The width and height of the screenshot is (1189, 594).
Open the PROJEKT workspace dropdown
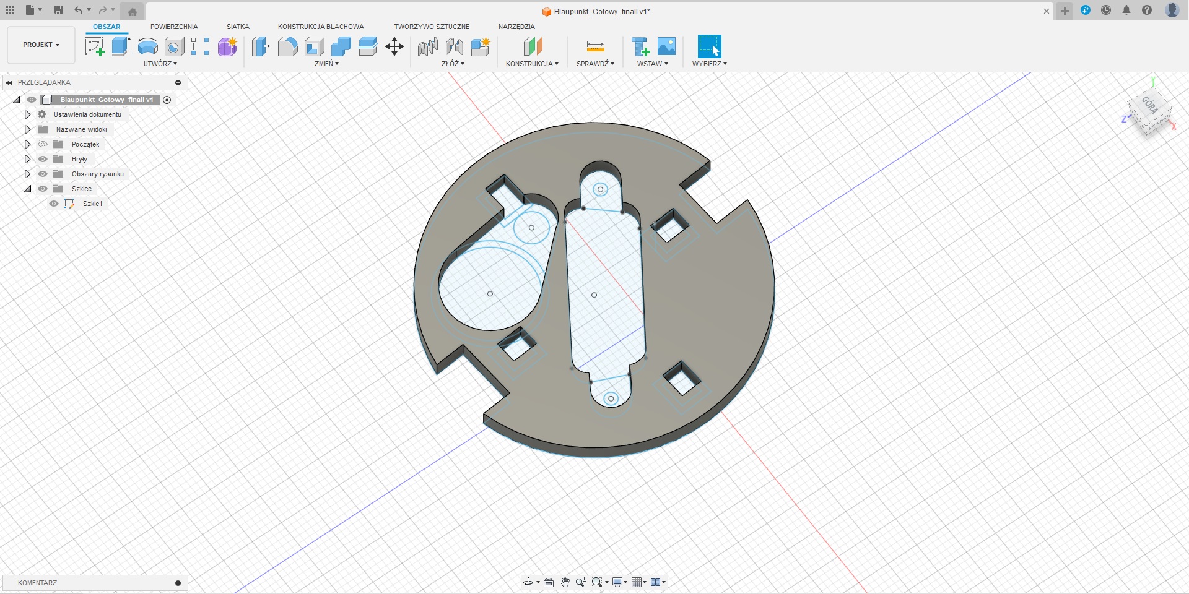coord(41,45)
